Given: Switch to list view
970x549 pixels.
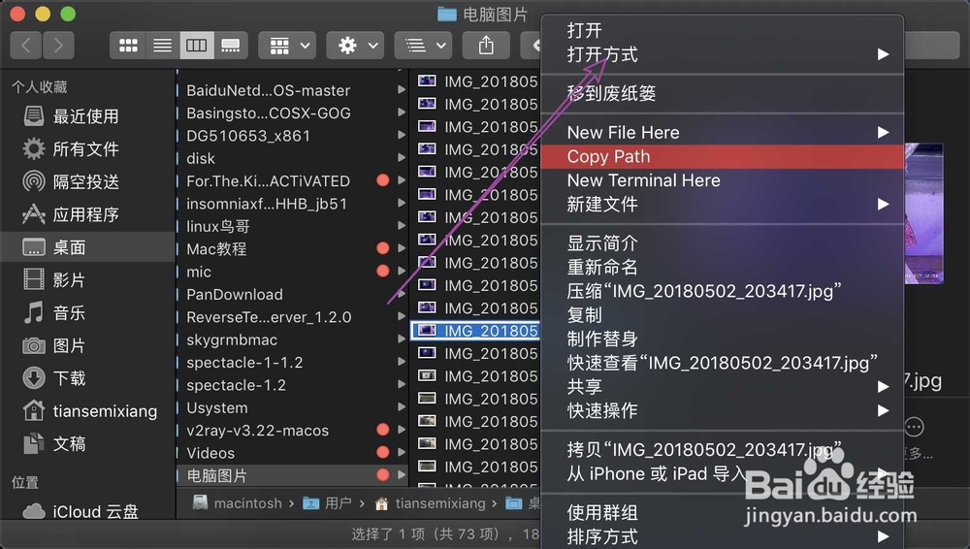Looking at the screenshot, I should coord(163,46).
